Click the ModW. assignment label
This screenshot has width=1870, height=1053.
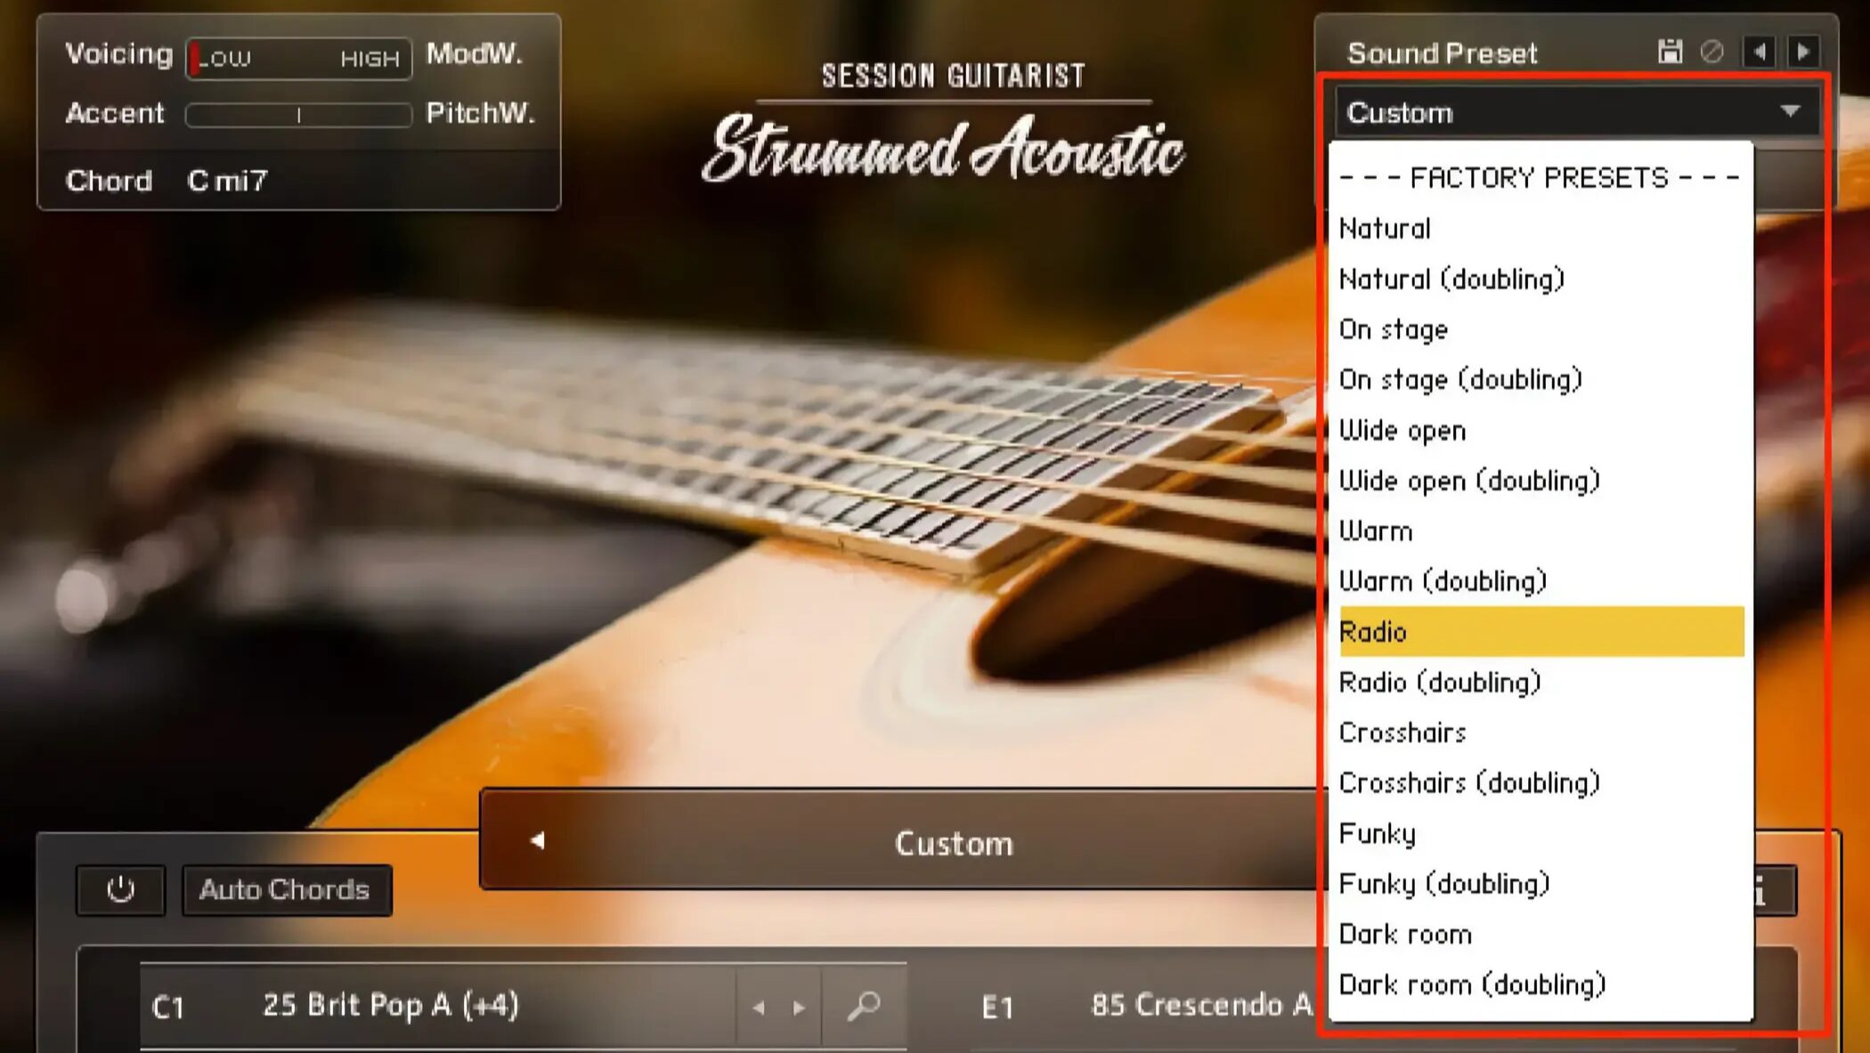point(475,53)
